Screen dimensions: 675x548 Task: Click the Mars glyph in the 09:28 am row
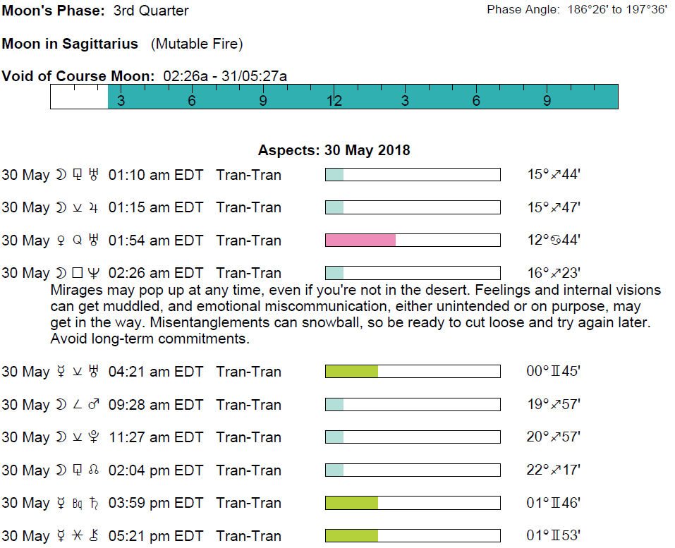[93, 405]
